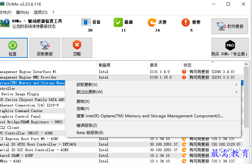Click the 设备 (Devices) monitor icon

click(x=86, y=22)
